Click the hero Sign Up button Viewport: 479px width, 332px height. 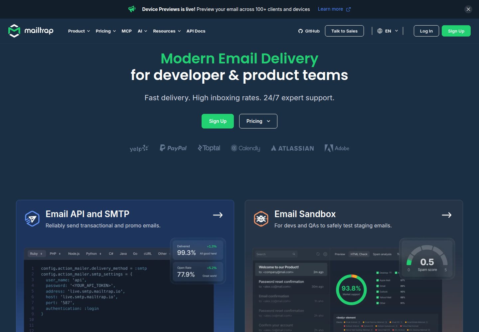(218, 121)
